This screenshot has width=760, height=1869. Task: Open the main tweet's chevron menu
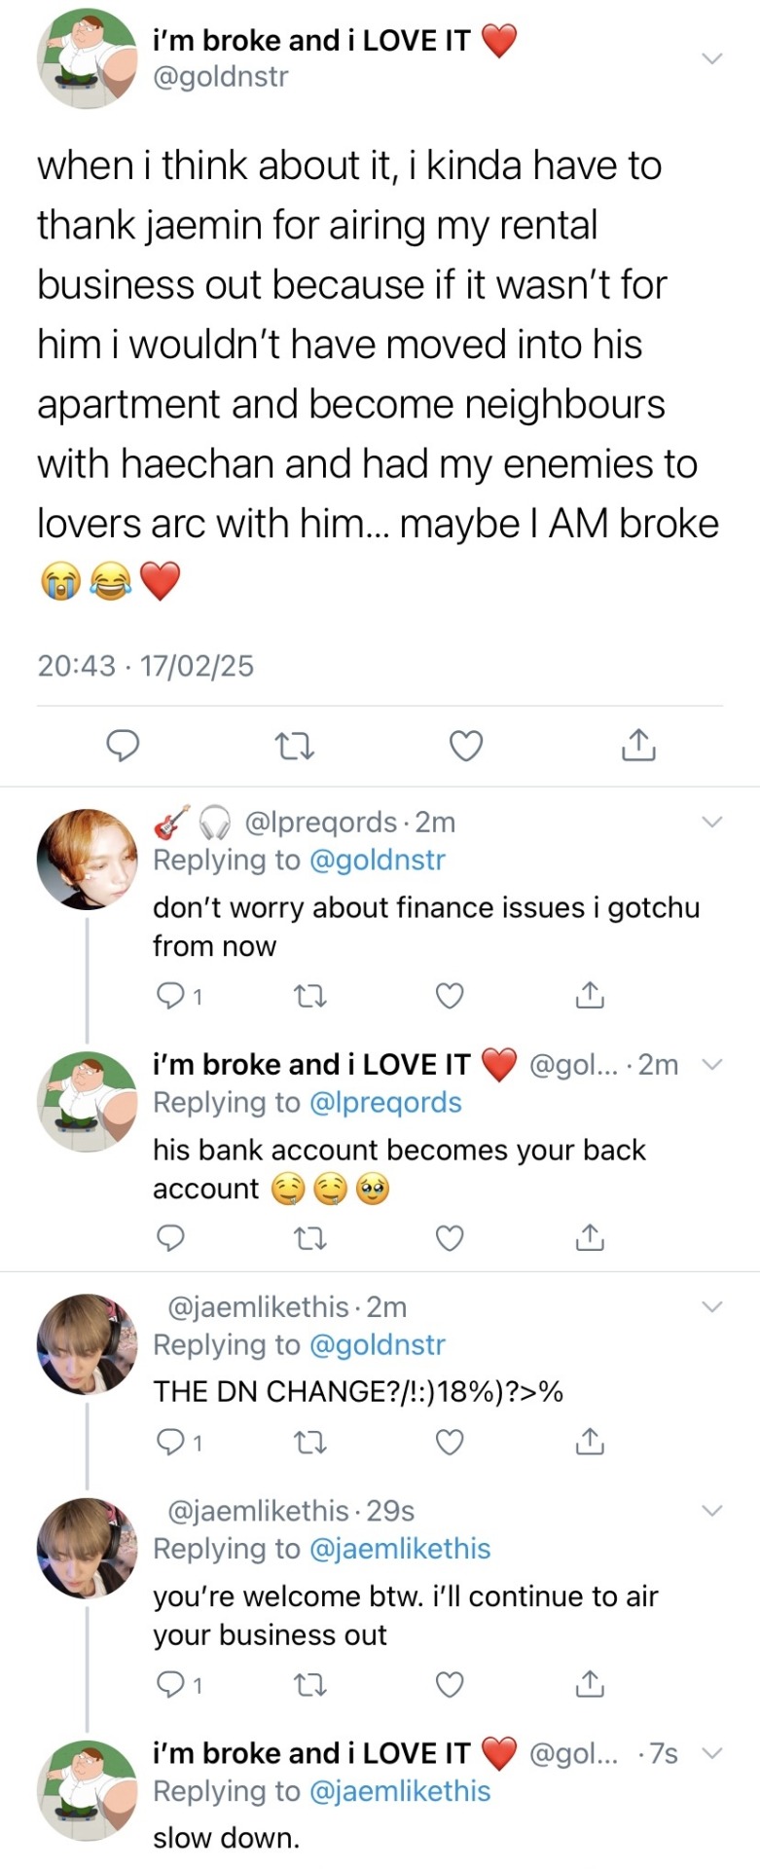pos(712,58)
